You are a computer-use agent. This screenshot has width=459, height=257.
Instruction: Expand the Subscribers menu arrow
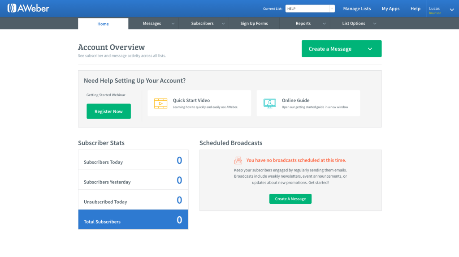(223, 24)
